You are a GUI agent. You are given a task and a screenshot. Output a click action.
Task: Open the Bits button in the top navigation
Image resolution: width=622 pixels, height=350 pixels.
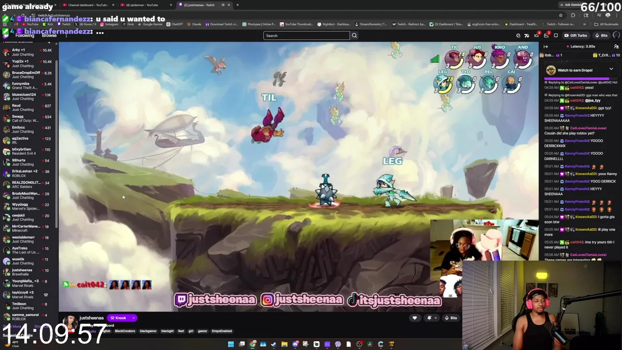point(602,35)
